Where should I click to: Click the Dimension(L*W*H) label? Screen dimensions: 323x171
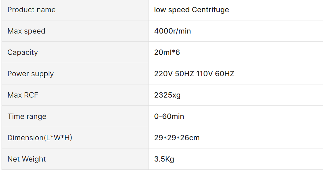pyautogui.click(x=40, y=138)
